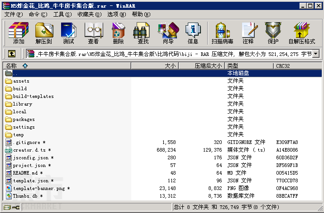
Task: Click the parent folder (..) icon
Action: (x=9, y=73)
